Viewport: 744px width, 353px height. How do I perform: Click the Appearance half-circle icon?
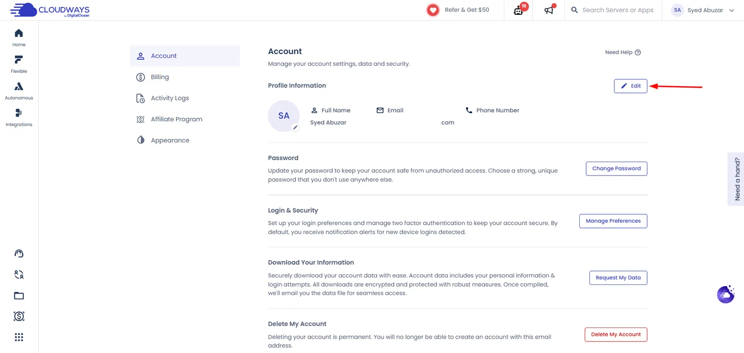(x=140, y=140)
